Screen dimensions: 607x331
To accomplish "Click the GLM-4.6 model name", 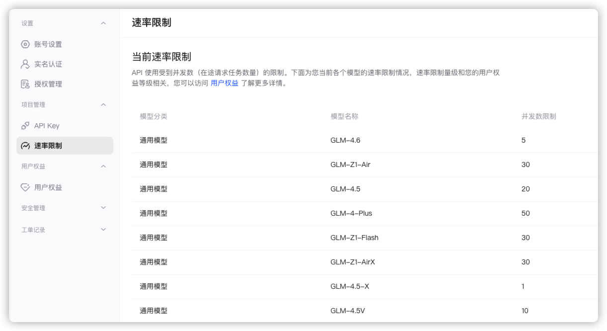I will pos(346,140).
